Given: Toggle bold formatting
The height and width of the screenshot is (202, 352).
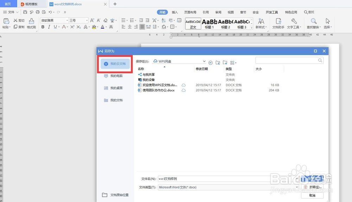Looking at the screenshot, I should coord(42,27).
